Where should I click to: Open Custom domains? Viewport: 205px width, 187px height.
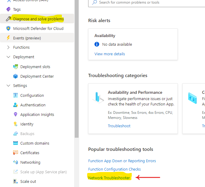click(35, 143)
